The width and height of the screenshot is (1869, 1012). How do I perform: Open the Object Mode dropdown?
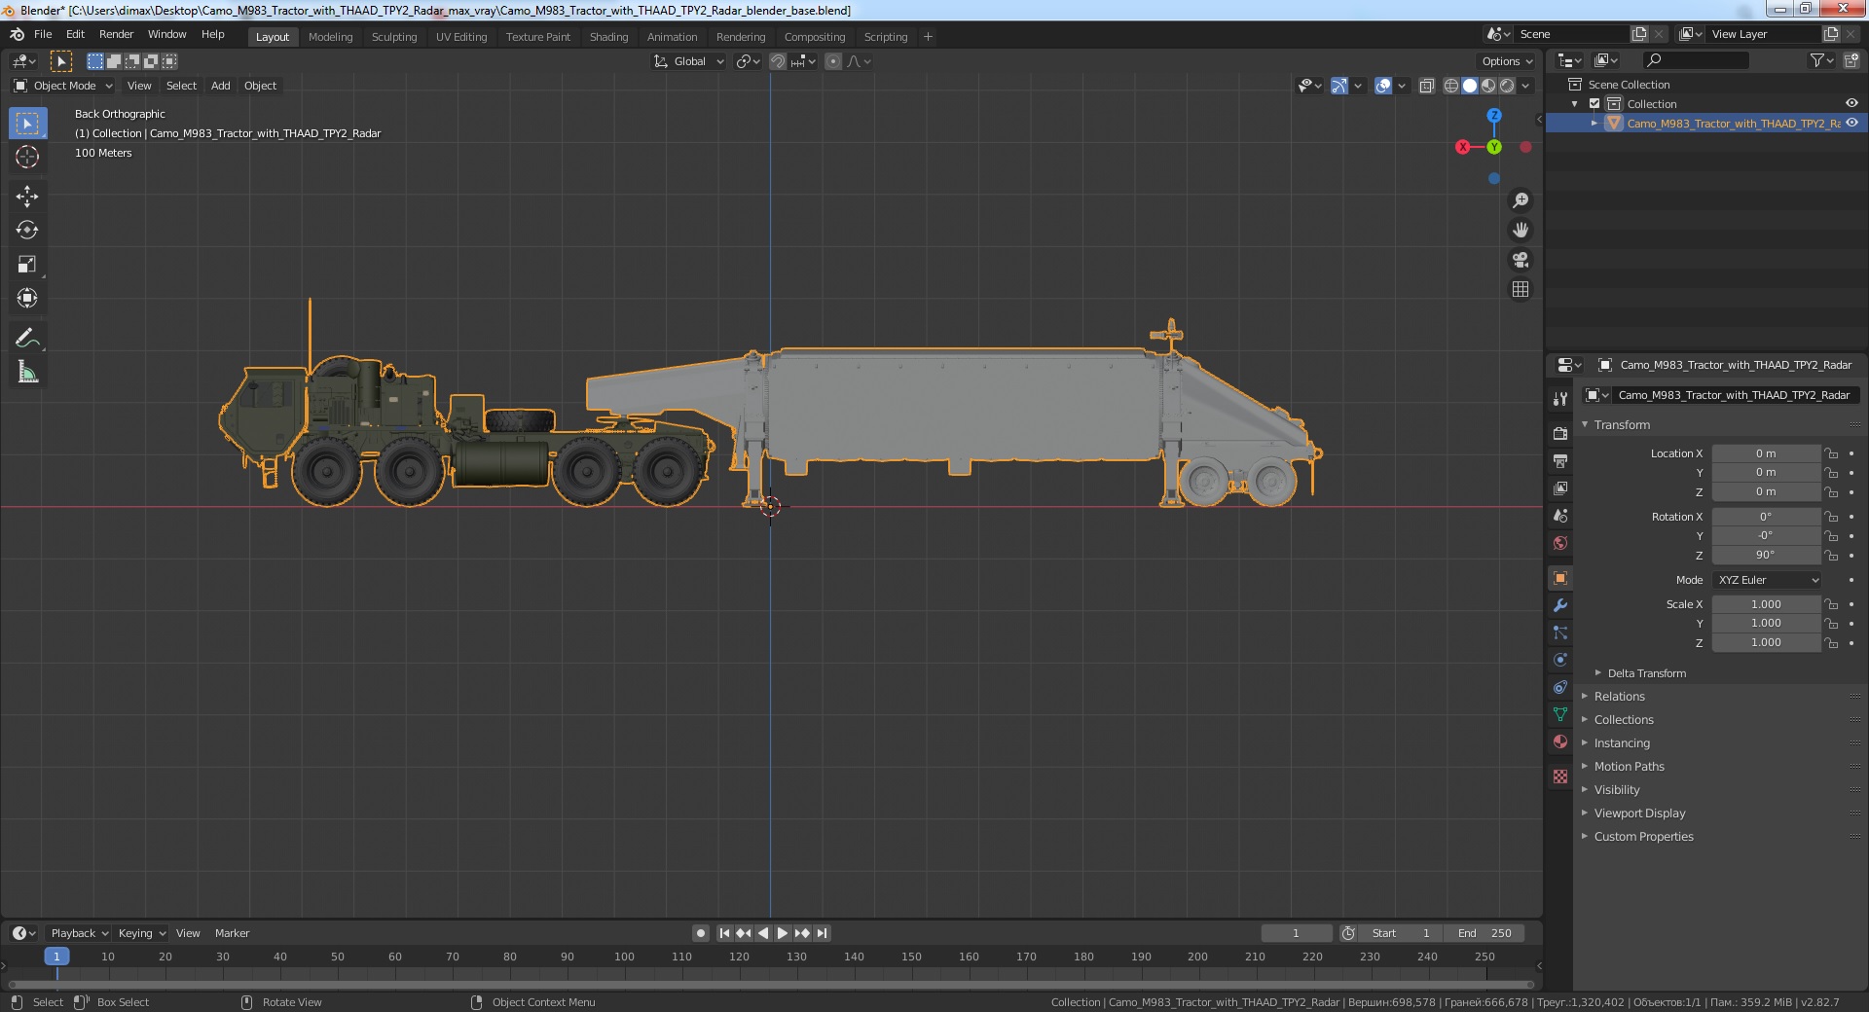tap(63, 86)
